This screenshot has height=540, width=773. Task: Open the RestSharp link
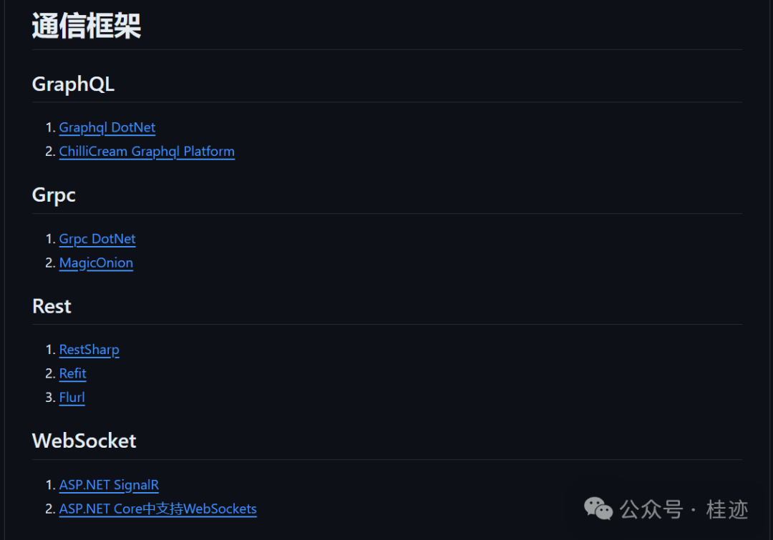(89, 350)
